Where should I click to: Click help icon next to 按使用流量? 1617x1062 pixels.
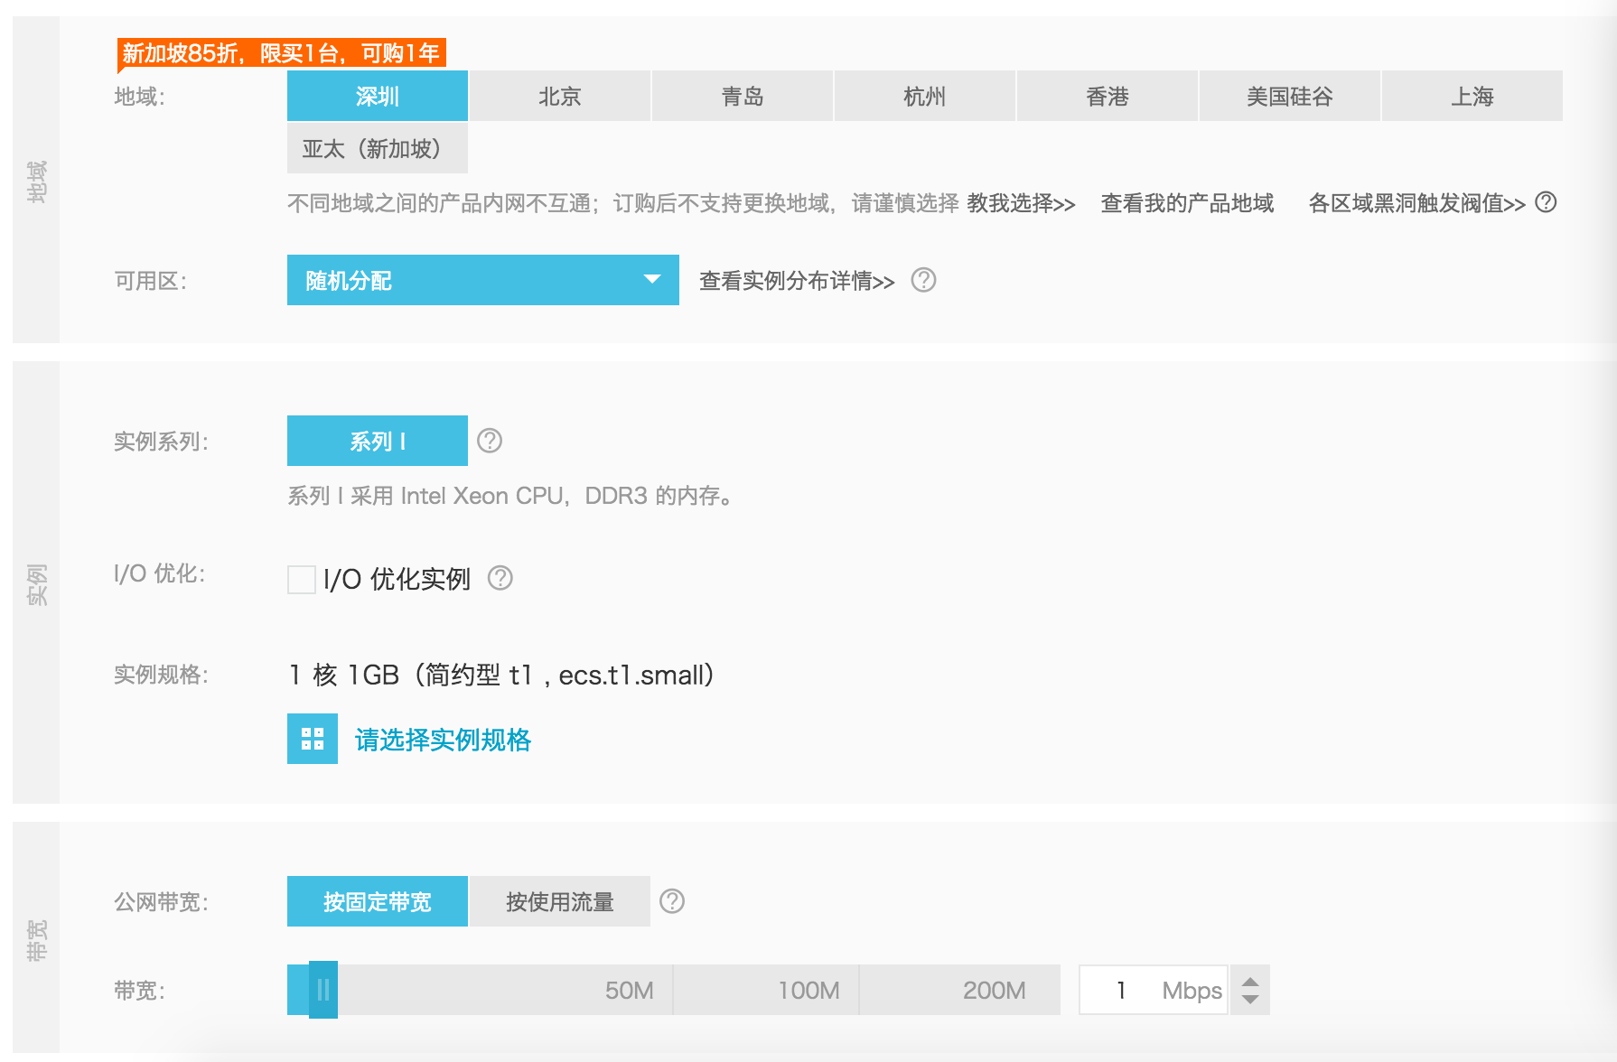click(x=672, y=901)
